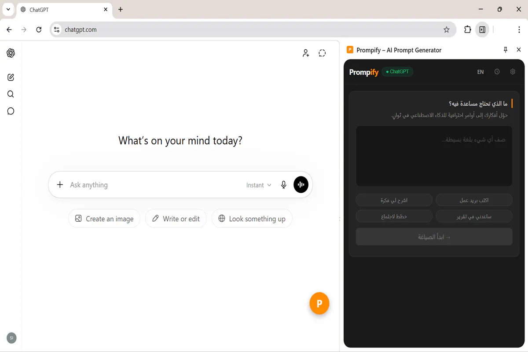Switch Prompify language to EN
This screenshot has height=352, width=528.
pyautogui.click(x=480, y=72)
